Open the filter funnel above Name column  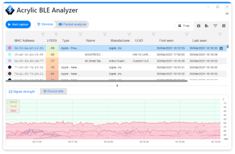coord(105,35)
